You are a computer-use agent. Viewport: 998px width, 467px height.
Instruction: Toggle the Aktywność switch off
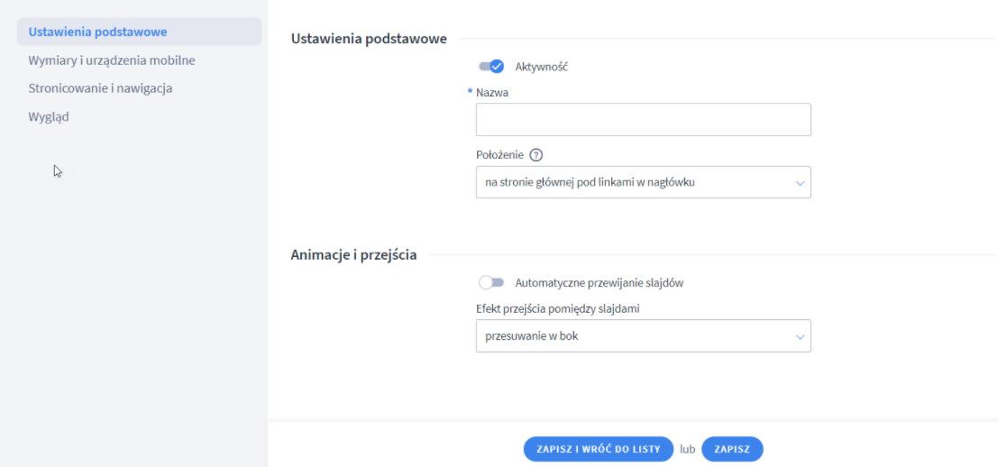pyautogui.click(x=491, y=66)
